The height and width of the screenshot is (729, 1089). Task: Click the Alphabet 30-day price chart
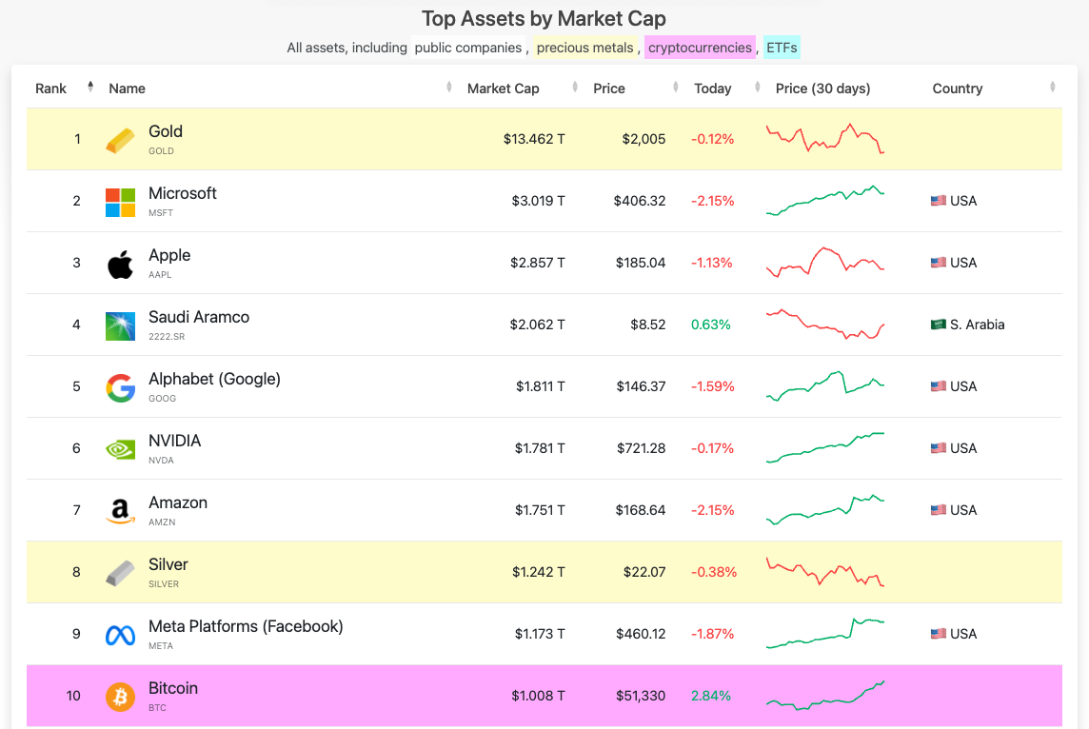tap(825, 386)
